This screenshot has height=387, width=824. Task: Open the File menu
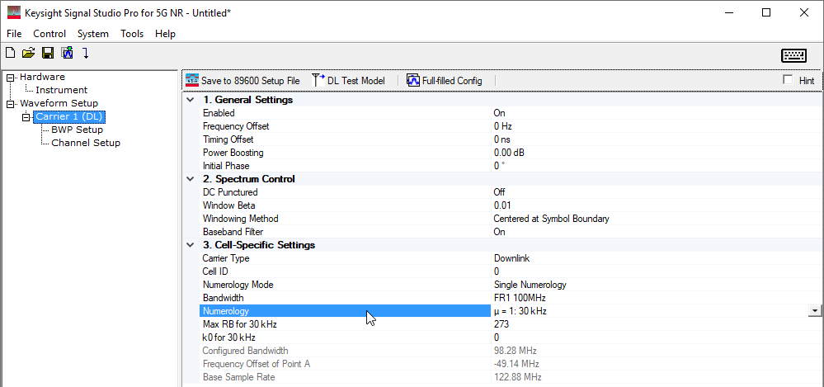point(14,34)
